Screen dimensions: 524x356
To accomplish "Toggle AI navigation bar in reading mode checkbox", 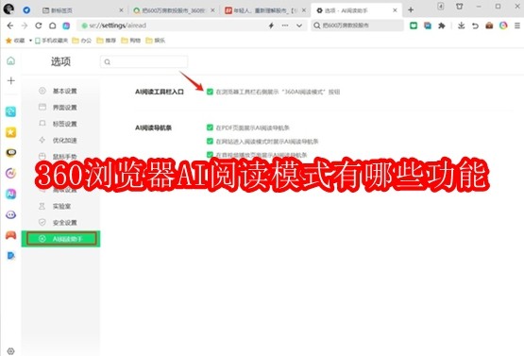I will pos(210,141).
